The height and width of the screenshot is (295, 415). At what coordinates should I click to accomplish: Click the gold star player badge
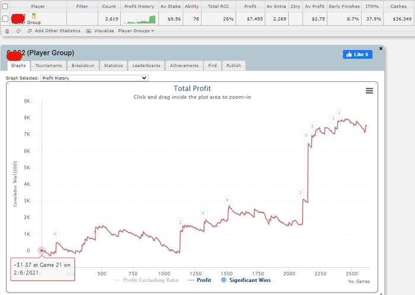(34, 16)
